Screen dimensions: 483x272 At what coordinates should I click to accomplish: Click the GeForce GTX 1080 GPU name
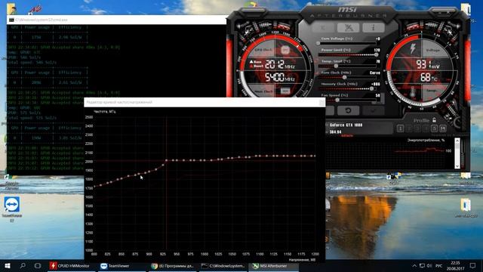(x=346, y=125)
